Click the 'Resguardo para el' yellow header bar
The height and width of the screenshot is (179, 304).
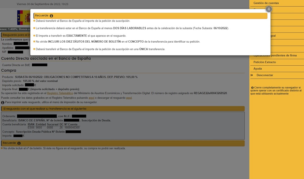click(16, 35)
